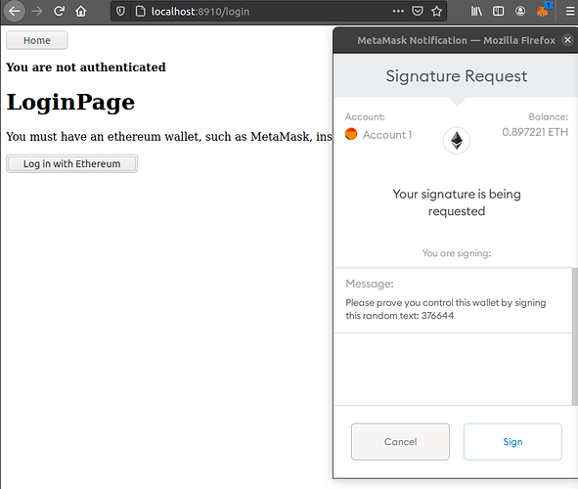Screen dimensions: 578x489
Task: Sign the MetaMask signature request
Action: 512,441
